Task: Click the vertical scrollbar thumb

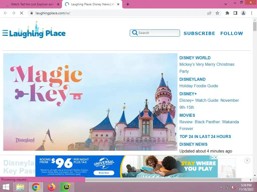Action: pyautogui.click(x=255, y=26)
